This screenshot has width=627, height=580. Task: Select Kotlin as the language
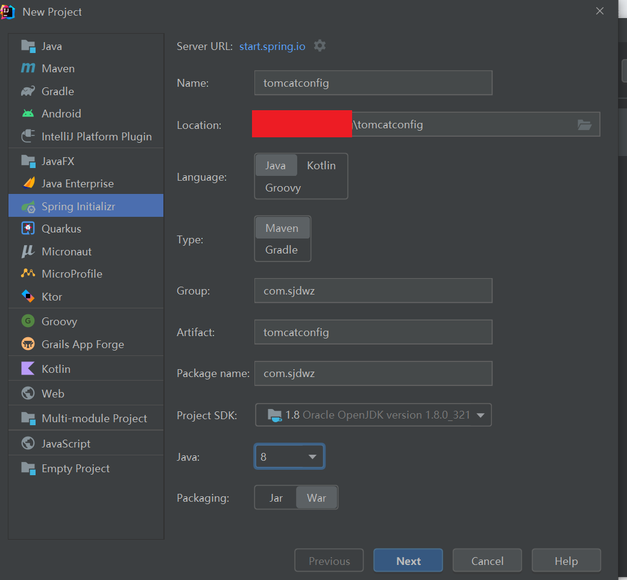point(321,166)
